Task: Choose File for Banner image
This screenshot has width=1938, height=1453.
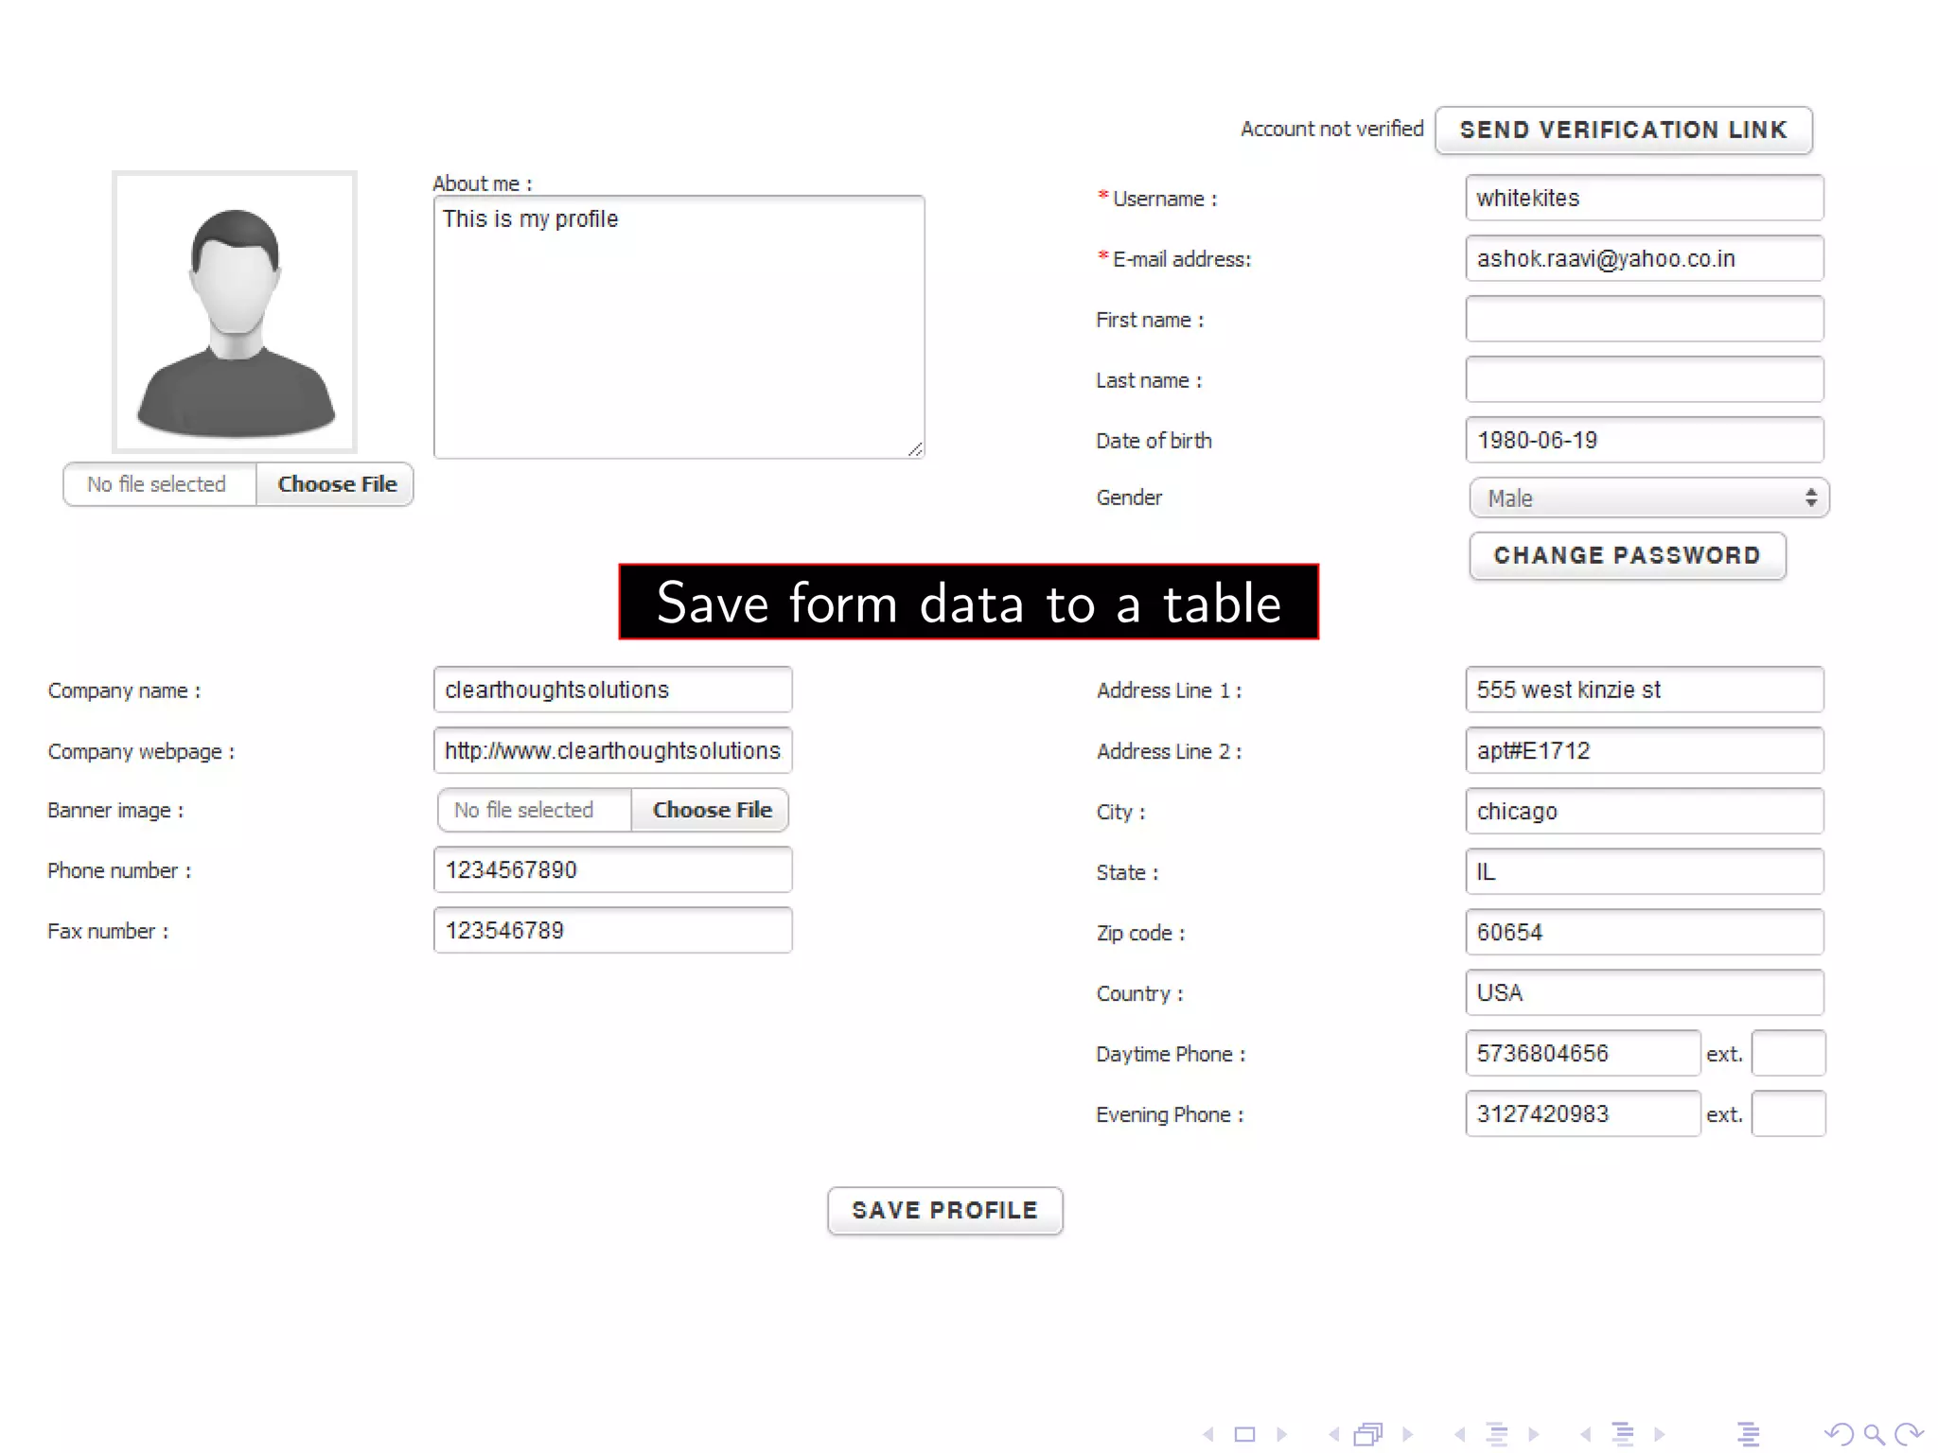Action: click(x=711, y=810)
